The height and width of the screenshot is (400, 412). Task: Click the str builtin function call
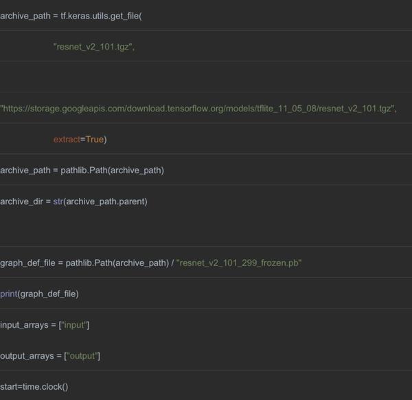[x=58, y=201]
